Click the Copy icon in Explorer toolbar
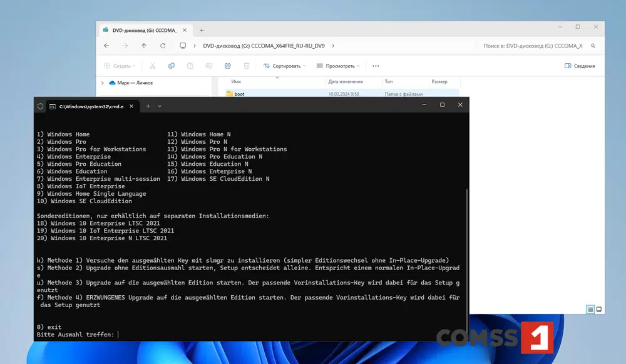Screen dimensions: 626x364 coord(172,66)
